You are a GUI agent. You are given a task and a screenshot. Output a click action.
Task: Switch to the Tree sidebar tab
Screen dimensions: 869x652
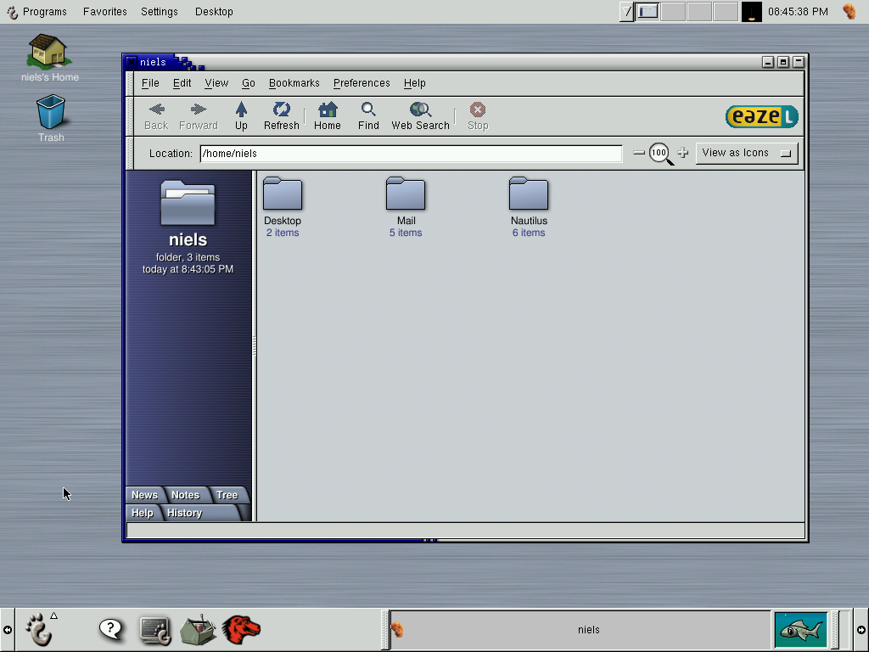click(x=226, y=494)
